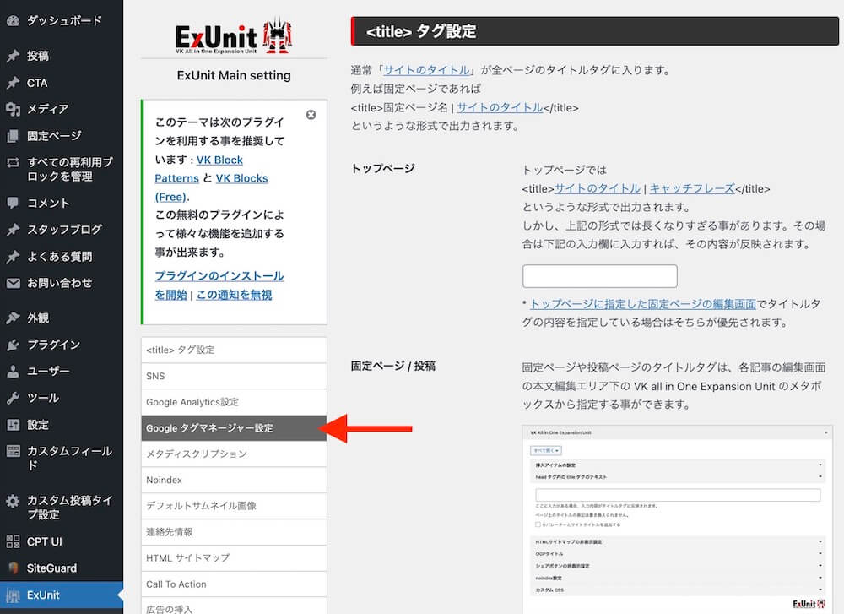The height and width of the screenshot is (614, 844).
Task: Select the Google タグマネージャー設定 section
Action: click(234, 428)
